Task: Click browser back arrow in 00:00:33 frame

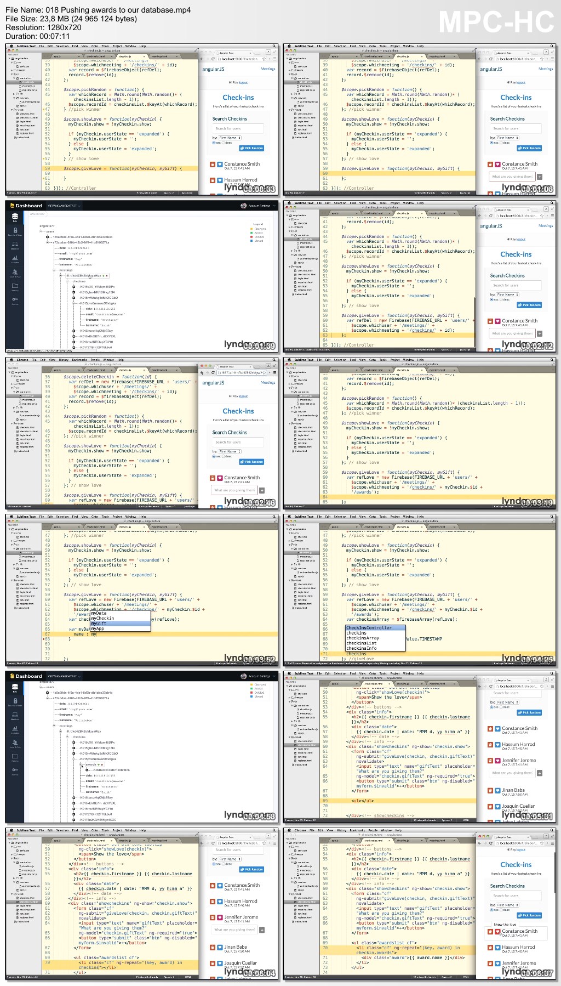Action: 202,59
